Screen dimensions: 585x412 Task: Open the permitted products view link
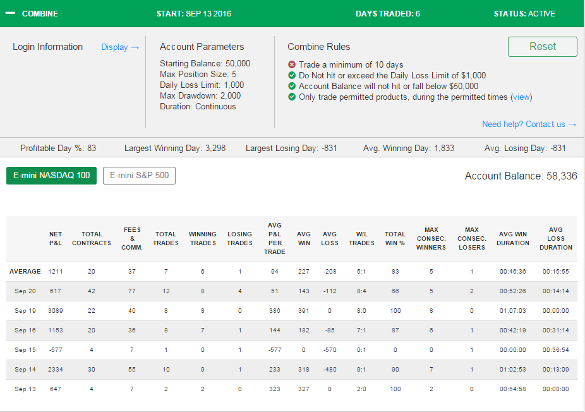click(x=521, y=97)
